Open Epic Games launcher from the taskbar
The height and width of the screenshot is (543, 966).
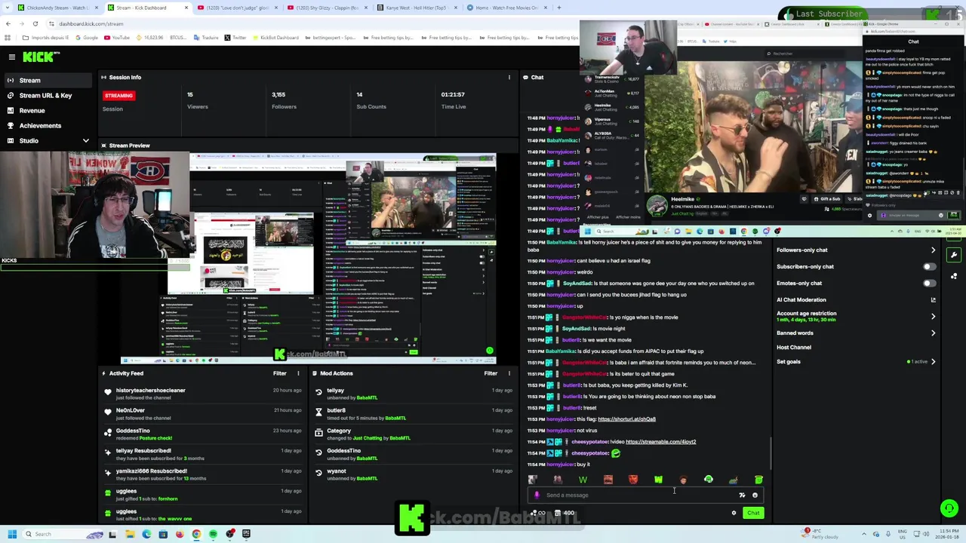(x=246, y=535)
